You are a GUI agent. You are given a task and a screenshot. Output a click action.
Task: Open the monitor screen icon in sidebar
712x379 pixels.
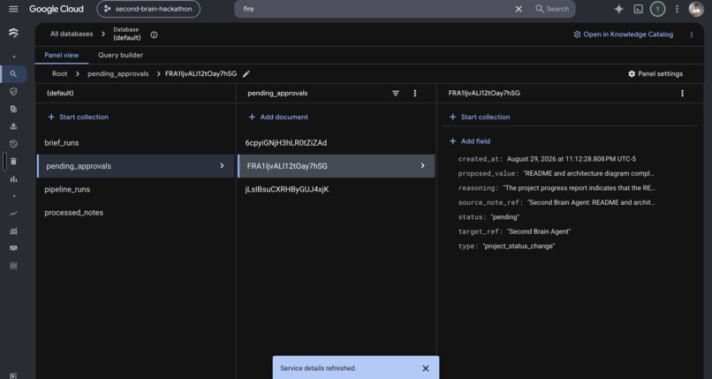(x=13, y=248)
